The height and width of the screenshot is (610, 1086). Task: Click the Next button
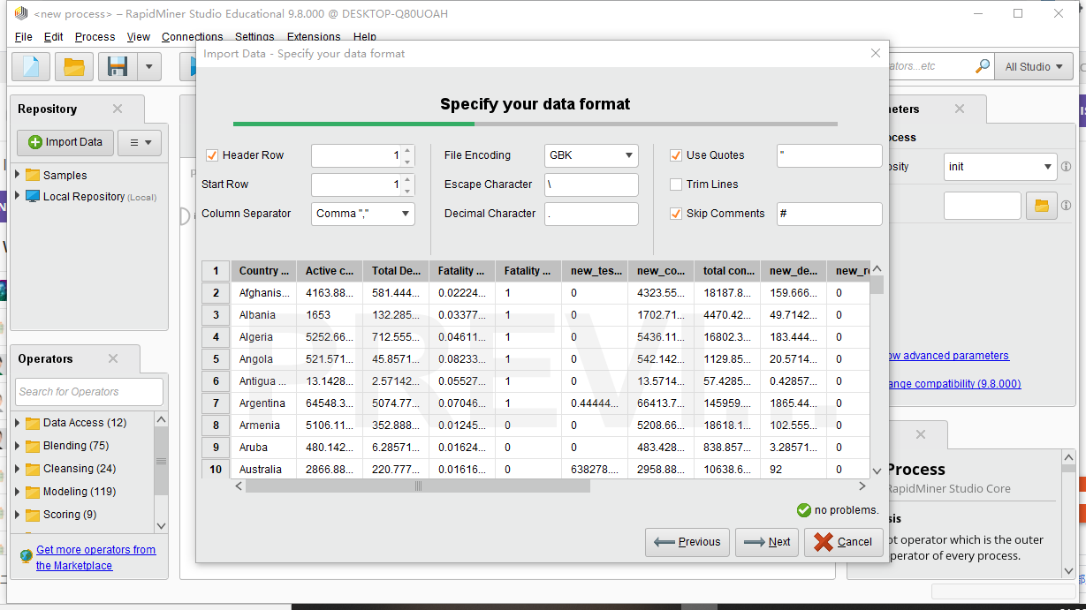[767, 542]
